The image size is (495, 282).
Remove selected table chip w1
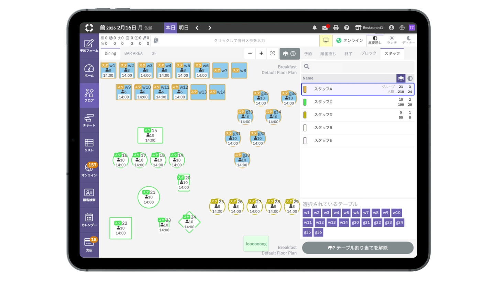coord(307,213)
